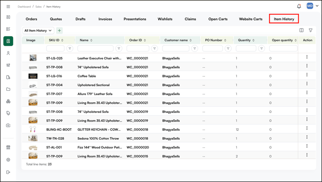Open the store sidebar icon
Viewport: 322px width, 182px height.
[8, 147]
